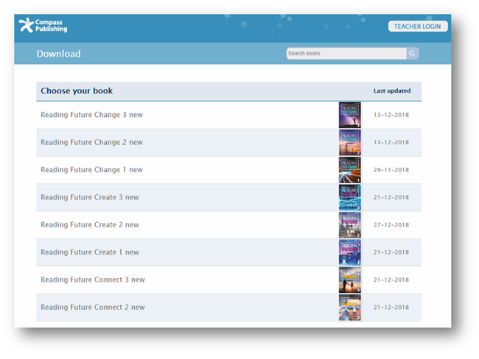
Task: Click the search magnifier icon button
Action: click(x=412, y=54)
